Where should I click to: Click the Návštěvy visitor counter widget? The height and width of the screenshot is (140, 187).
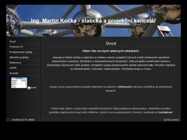click(19, 83)
